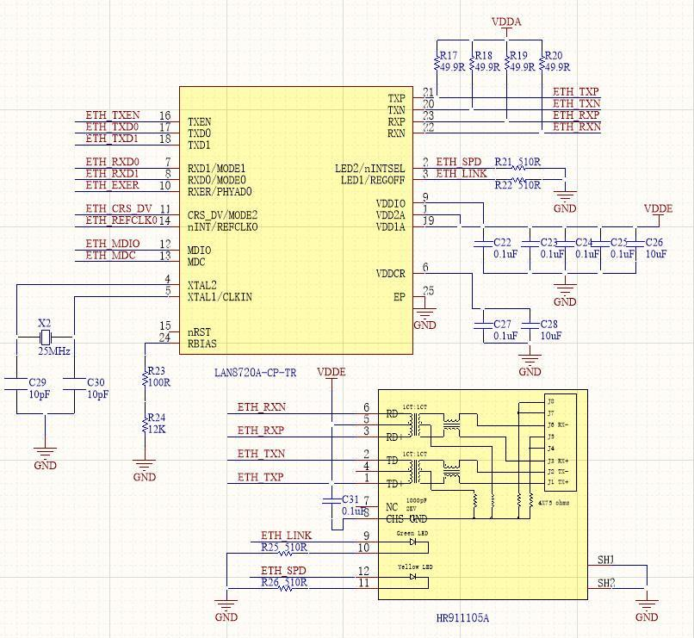Select capacitor C22 0.1uF symbol

coord(483,244)
